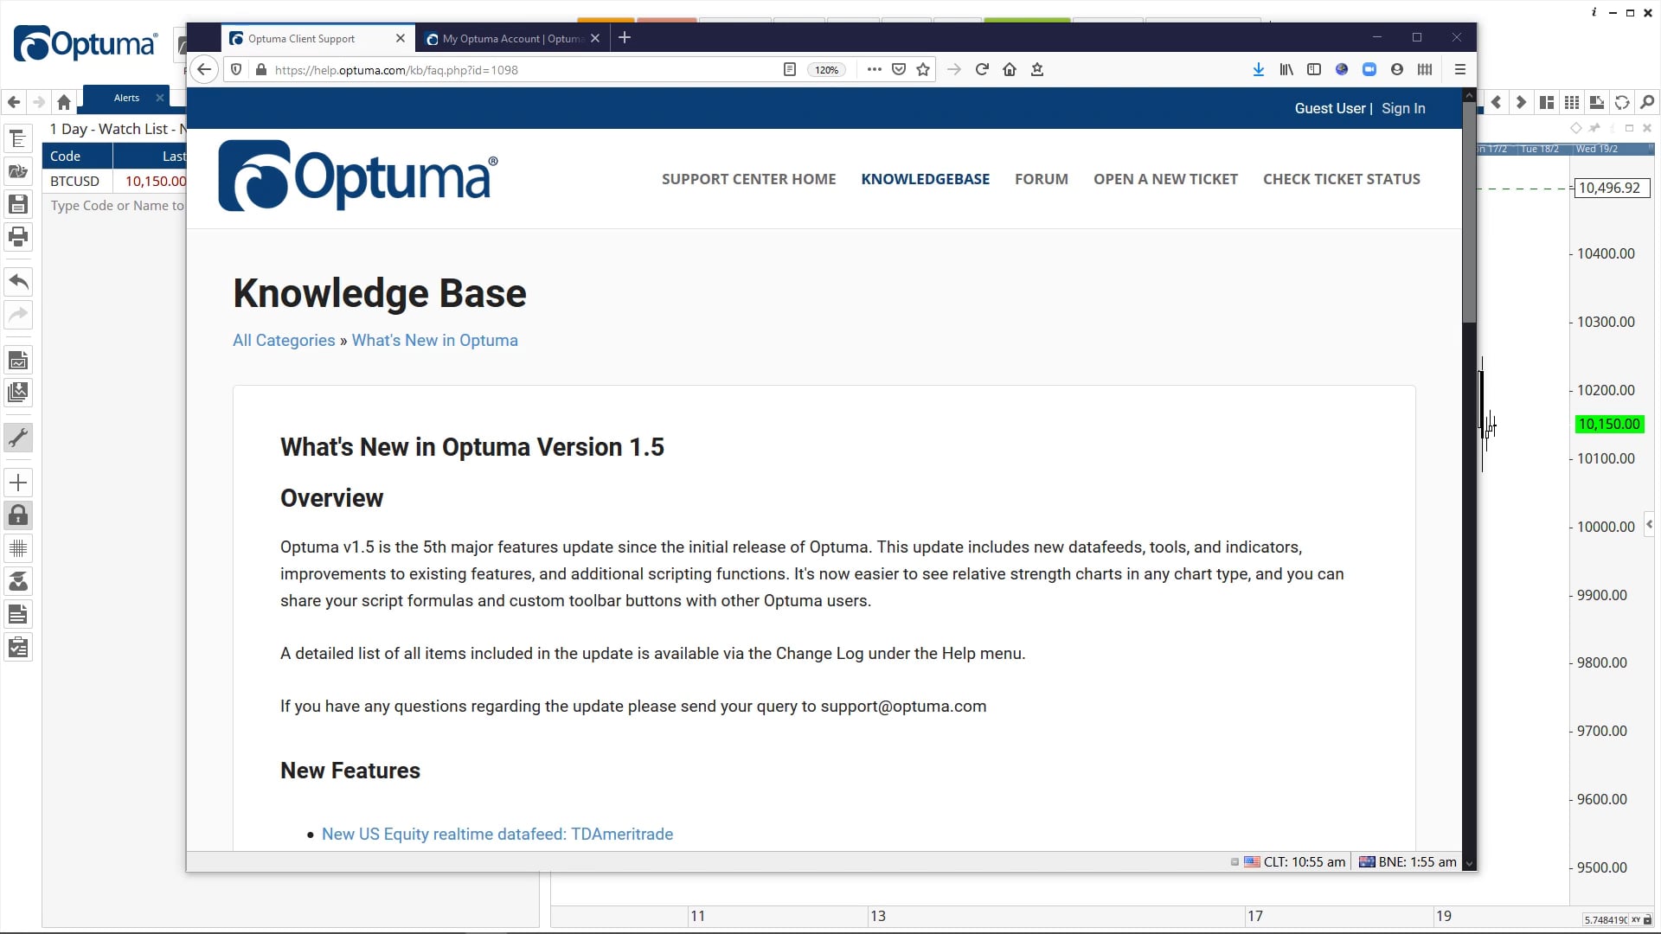Click Optuma's back arrow navigation button
The height and width of the screenshot is (934, 1661).
14,102
